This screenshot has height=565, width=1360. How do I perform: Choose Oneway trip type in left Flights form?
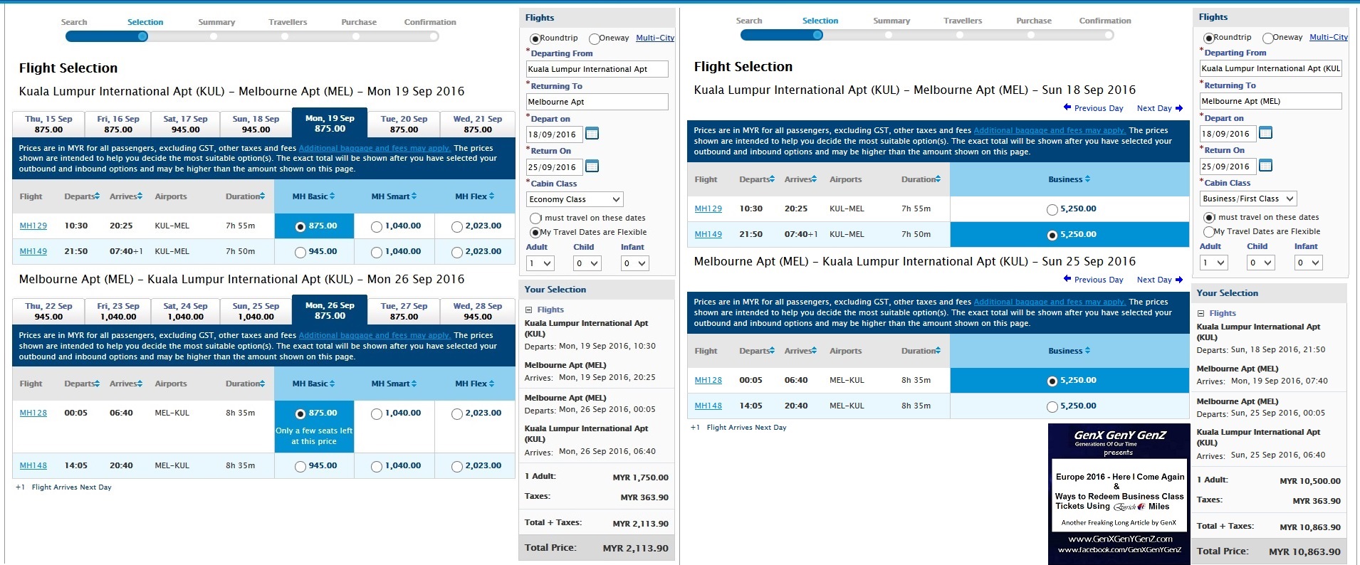[594, 38]
